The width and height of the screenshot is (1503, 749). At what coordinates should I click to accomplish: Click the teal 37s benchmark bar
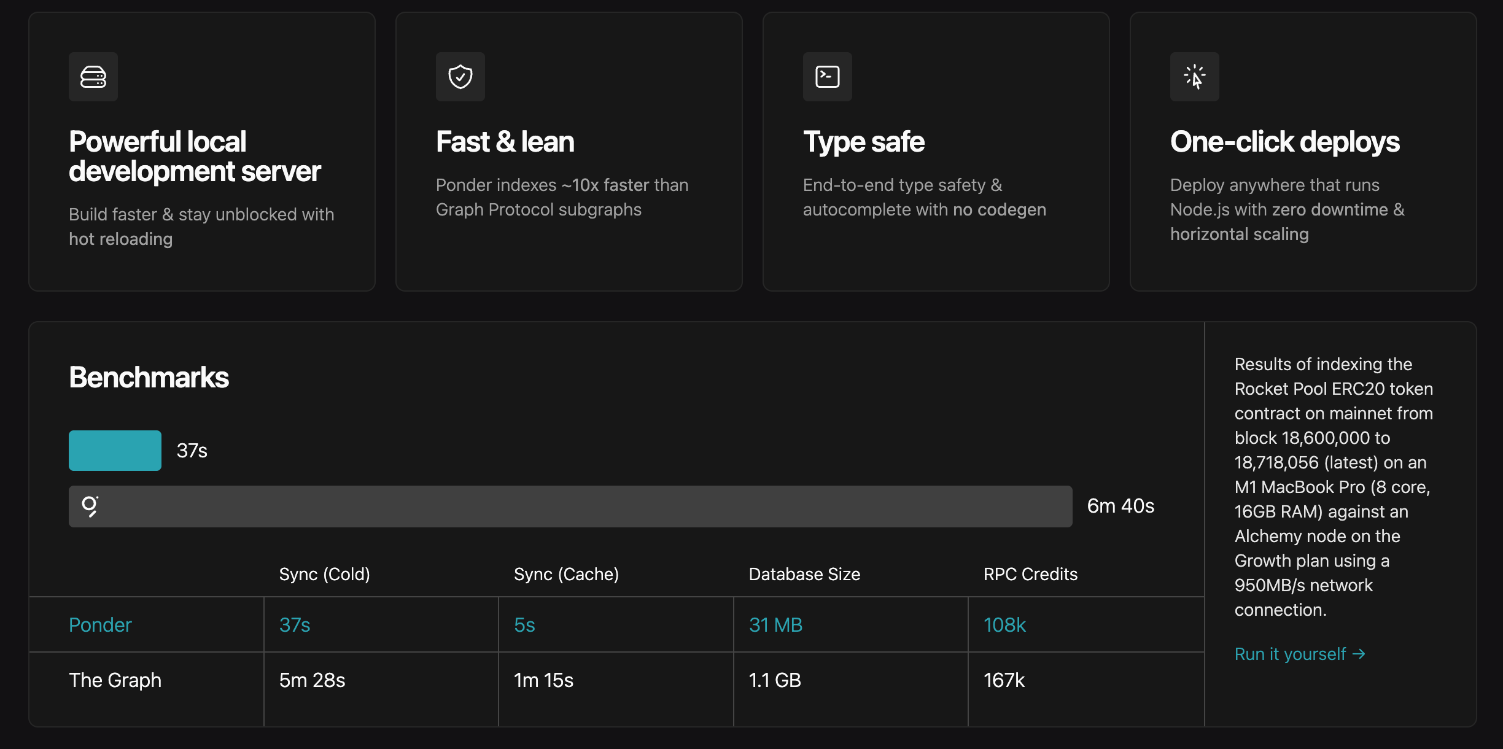click(115, 451)
